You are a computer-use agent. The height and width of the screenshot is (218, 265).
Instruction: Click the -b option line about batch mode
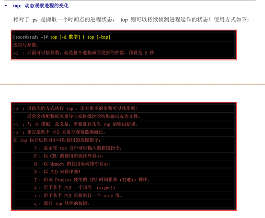point(76,109)
